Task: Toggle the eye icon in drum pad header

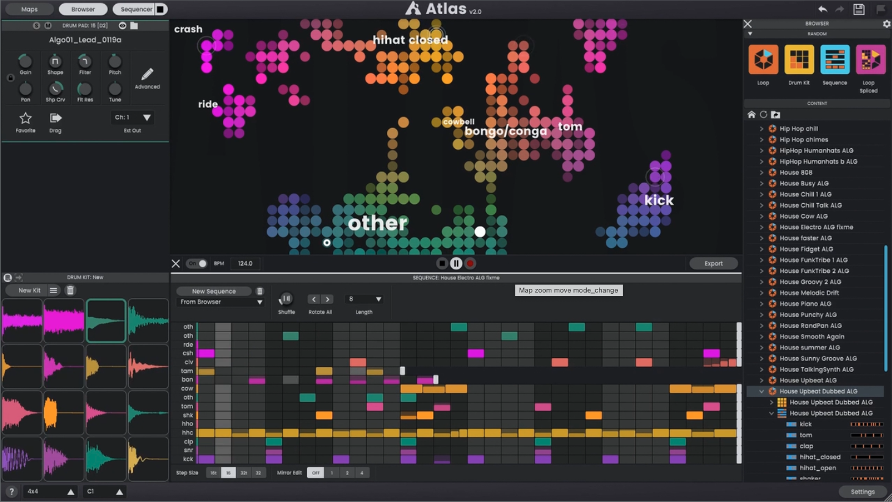Action: tap(122, 26)
